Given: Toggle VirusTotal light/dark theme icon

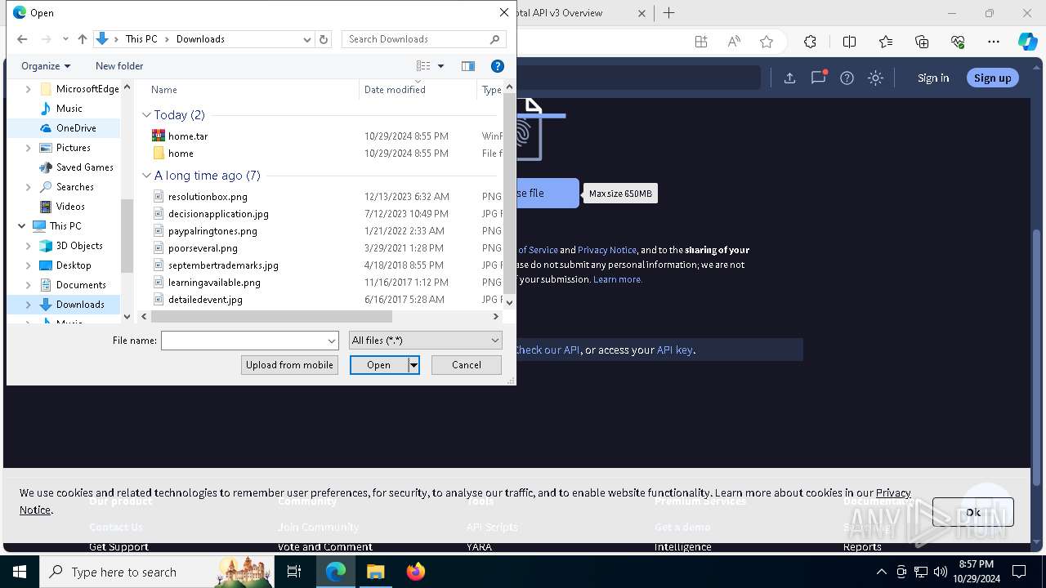Looking at the screenshot, I should click(x=876, y=78).
